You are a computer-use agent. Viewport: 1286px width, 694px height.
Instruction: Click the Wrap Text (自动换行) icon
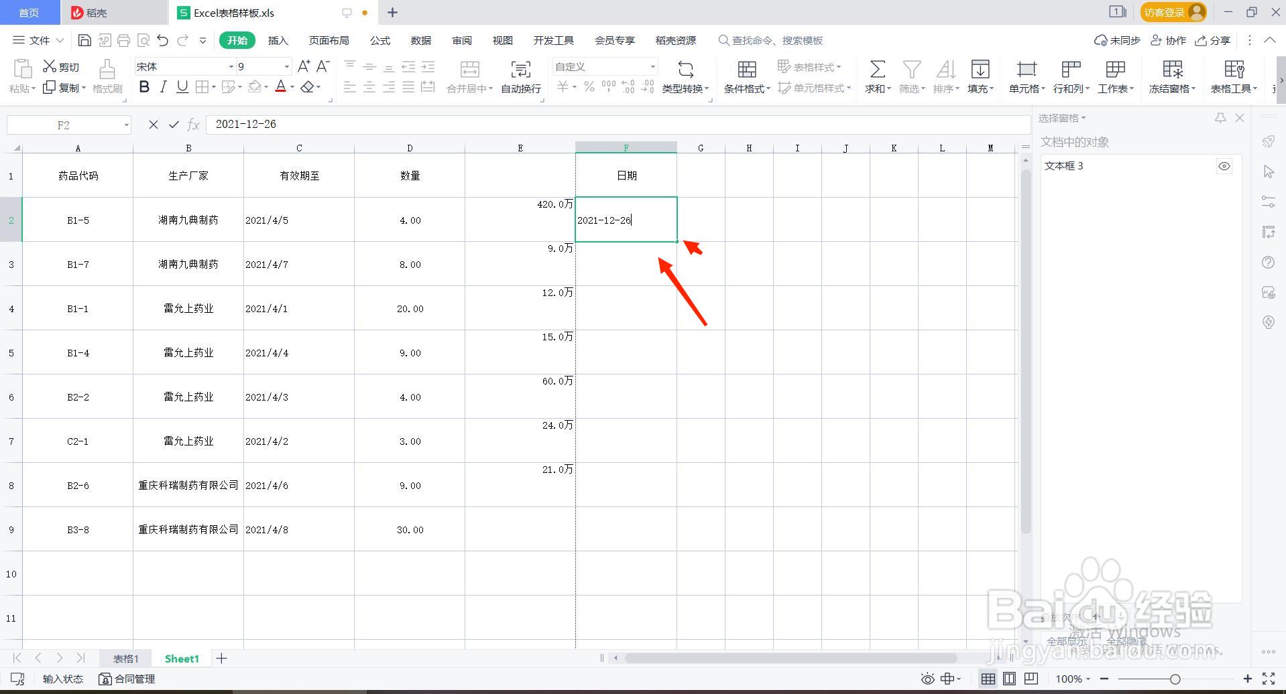pos(521,70)
